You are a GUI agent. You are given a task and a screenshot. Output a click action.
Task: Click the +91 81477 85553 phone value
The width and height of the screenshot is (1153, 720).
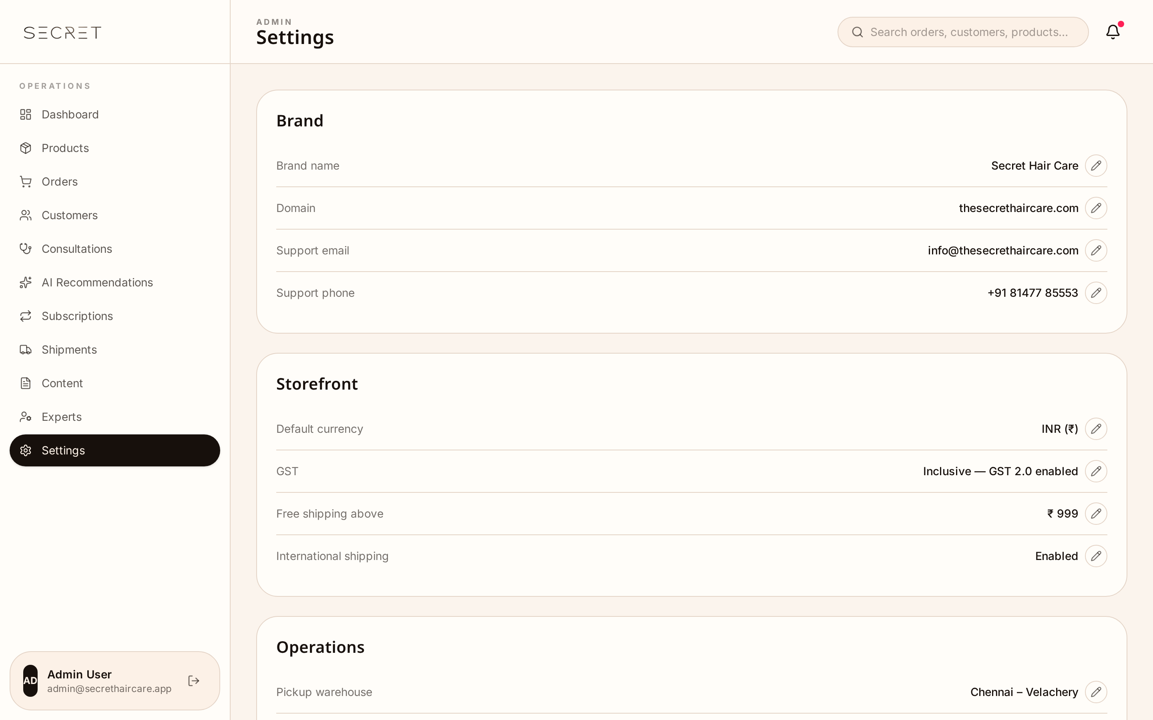pyautogui.click(x=1032, y=293)
